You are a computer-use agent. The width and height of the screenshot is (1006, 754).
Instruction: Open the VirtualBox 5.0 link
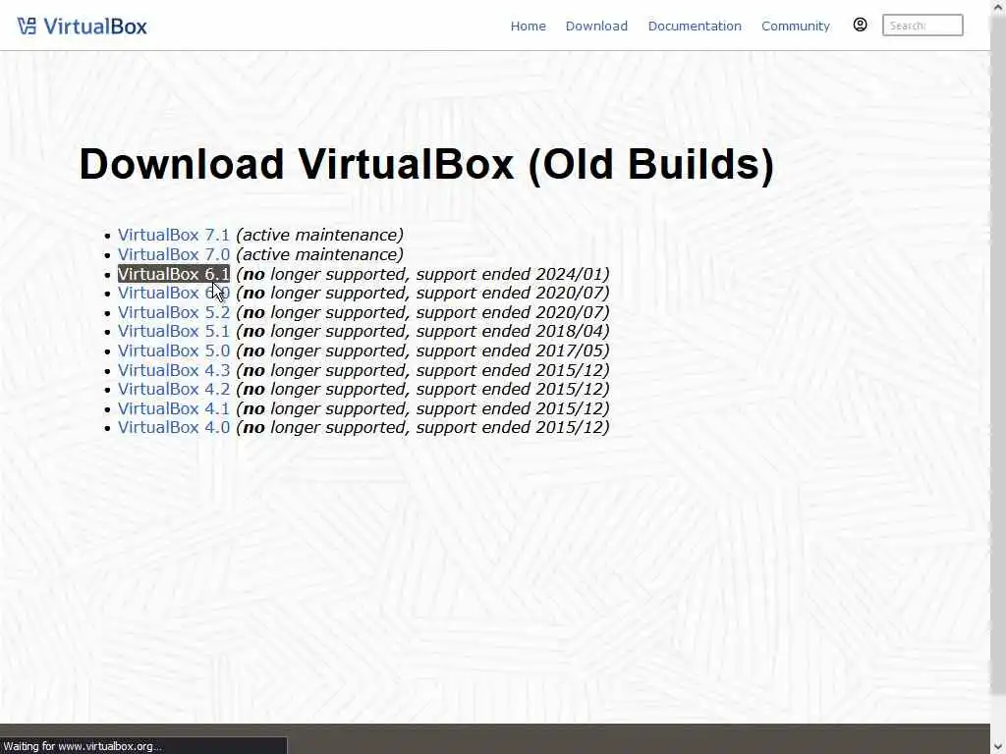(x=174, y=350)
